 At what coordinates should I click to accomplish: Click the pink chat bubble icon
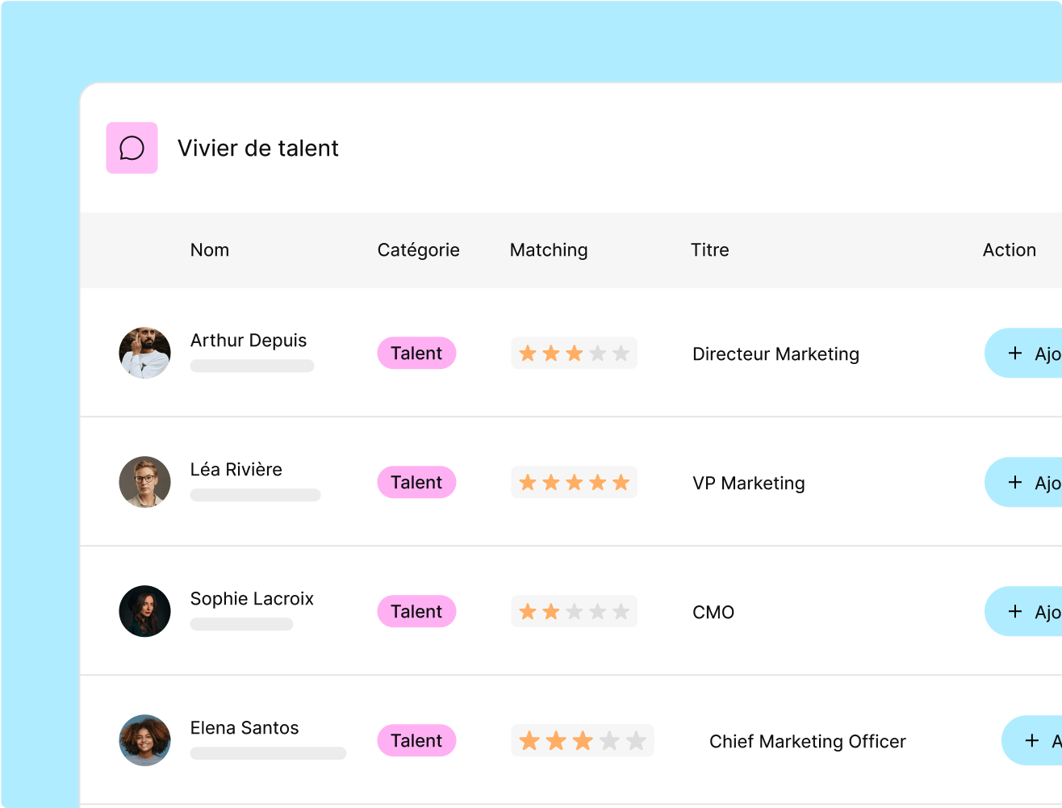pos(132,148)
